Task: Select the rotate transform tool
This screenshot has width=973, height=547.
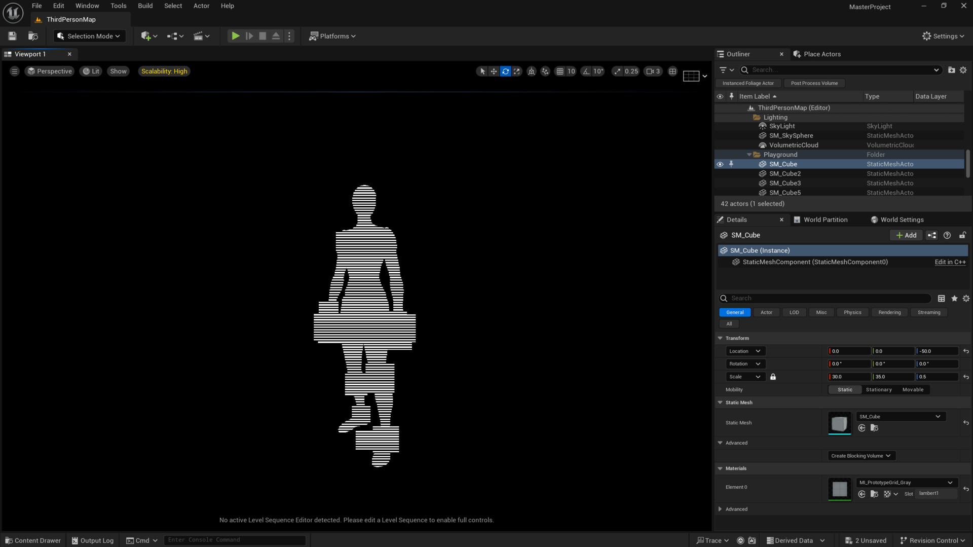Action: pyautogui.click(x=505, y=71)
